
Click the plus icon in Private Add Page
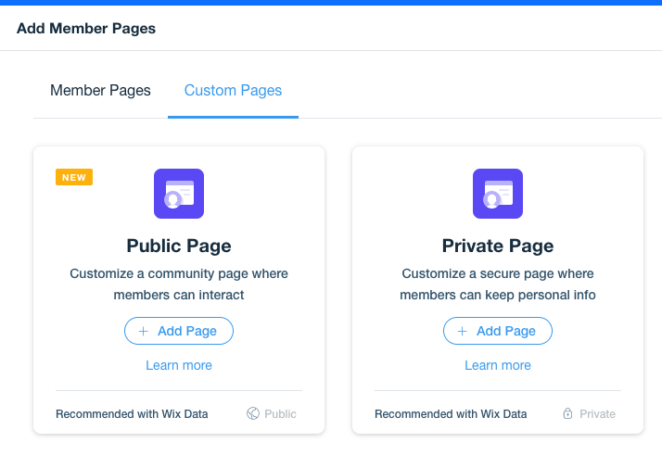click(463, 332)
